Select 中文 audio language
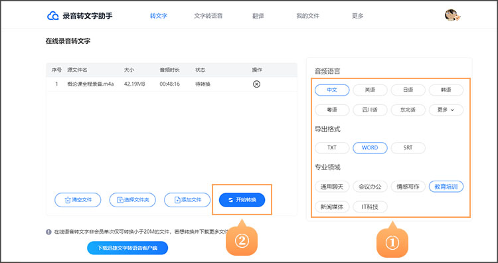498x263 pixels. click(x=332, y=90)
